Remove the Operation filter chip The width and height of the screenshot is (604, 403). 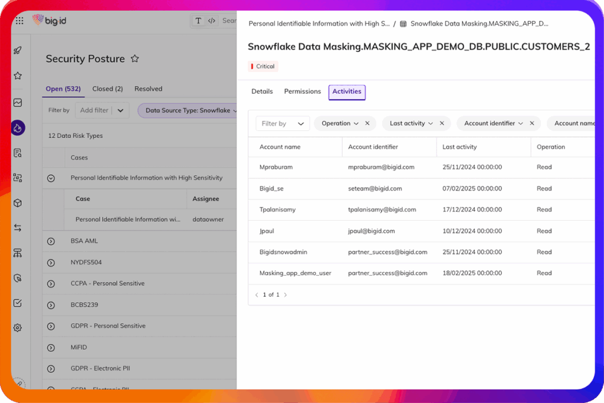click(x=367, y=123)
